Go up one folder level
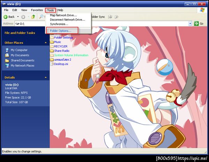 [x=33, y=17]
